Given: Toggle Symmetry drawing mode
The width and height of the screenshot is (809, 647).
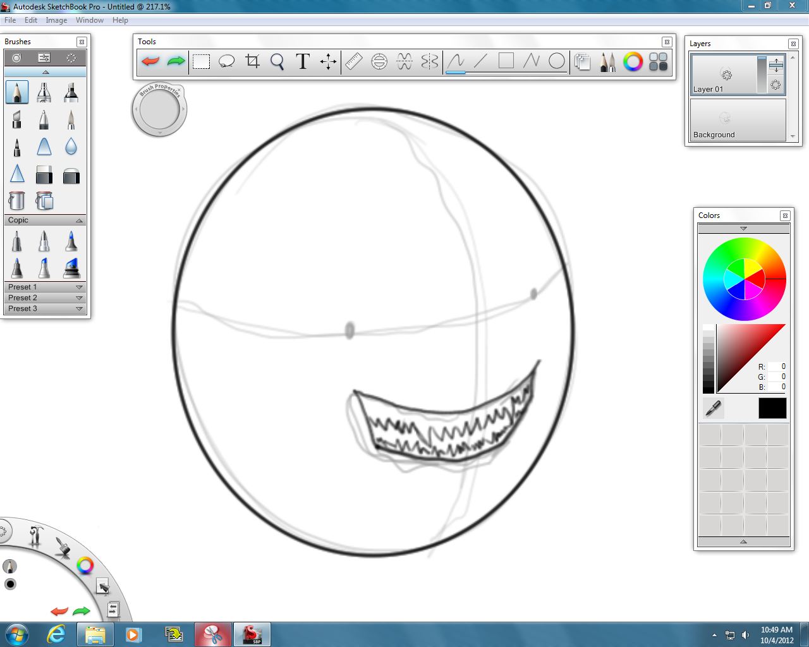Looking at the screenshot, I should pos(430,61).
